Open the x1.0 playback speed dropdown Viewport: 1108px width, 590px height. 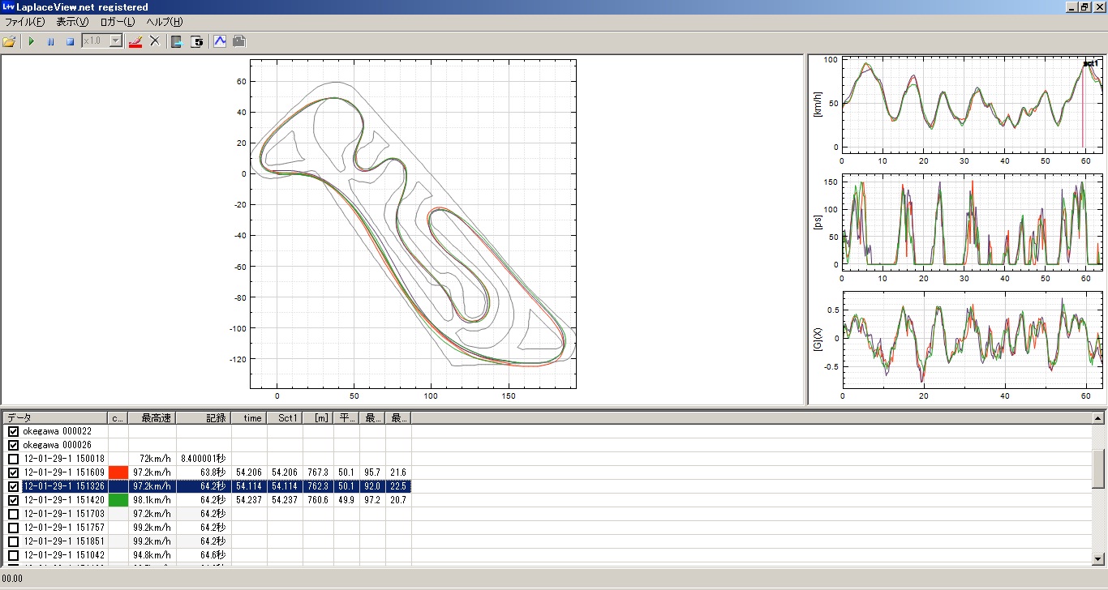click(x=115, y=41)
